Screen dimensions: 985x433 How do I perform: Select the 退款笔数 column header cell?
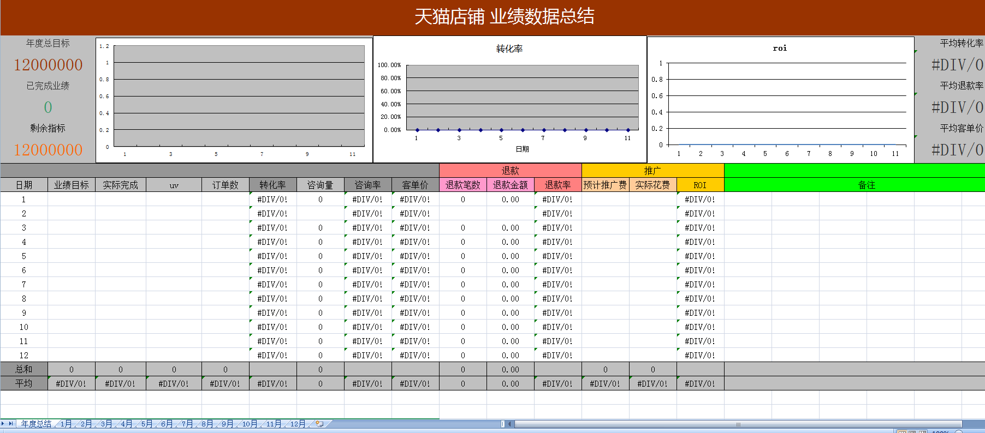pyautogui.click(x=463, y=185)
